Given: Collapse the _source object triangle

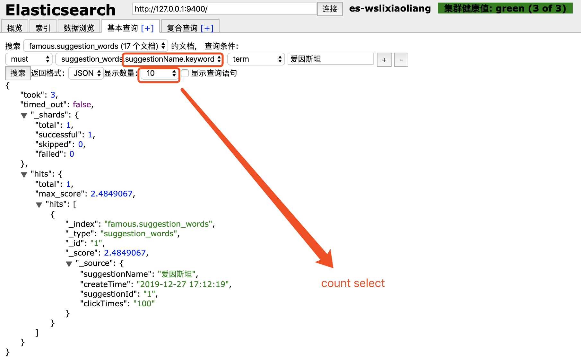Looking at the screenshot, I should click(x=69, y=264).
